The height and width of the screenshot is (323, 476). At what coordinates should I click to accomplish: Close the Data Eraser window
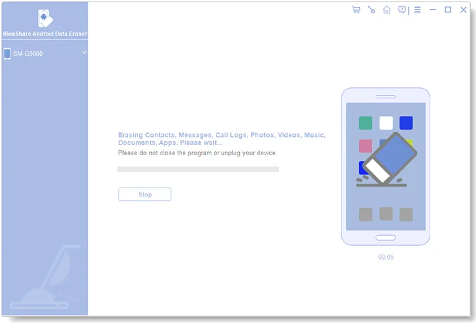(463, 9)
